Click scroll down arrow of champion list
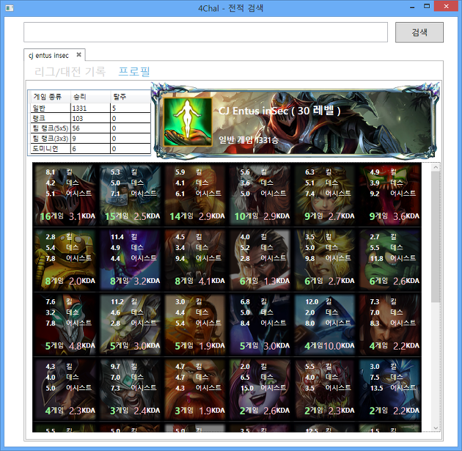This screenshot has width=462, height=451. 436,428
